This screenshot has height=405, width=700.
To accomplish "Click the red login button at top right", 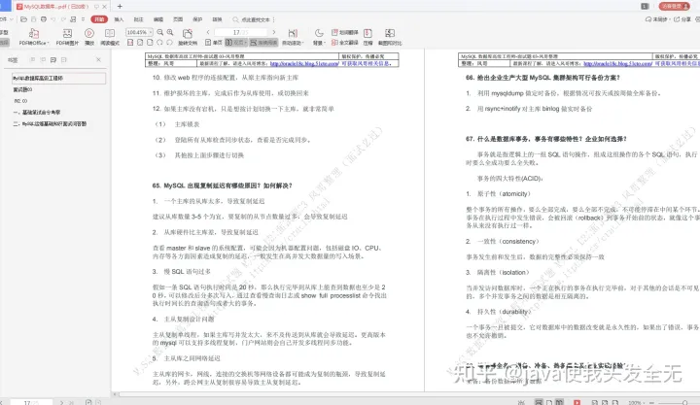I will click(x=674, y=6).
